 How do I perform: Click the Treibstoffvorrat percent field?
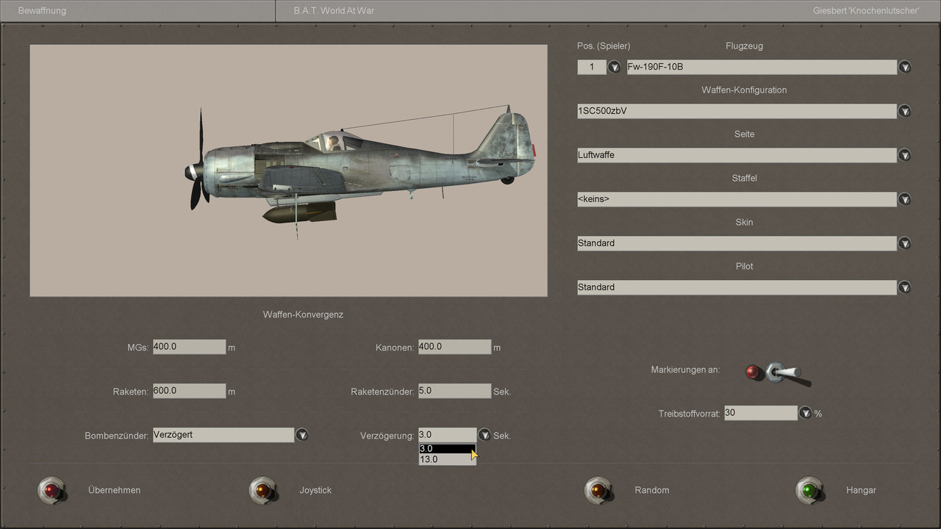(761, 413)
